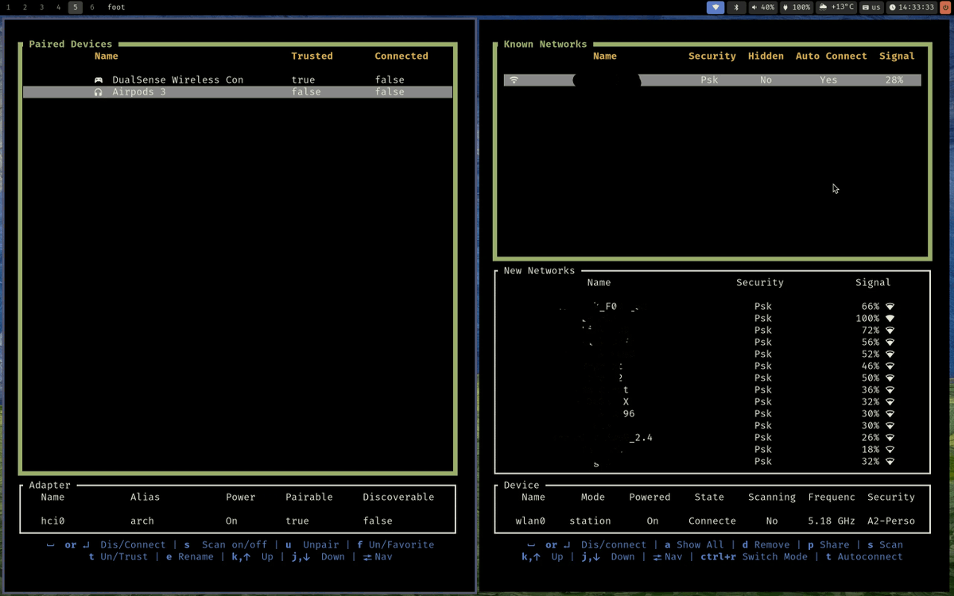Click the blue WiFi icon in the status bar
This screenshot has width=954, height=596.
[x=713, y=7]
